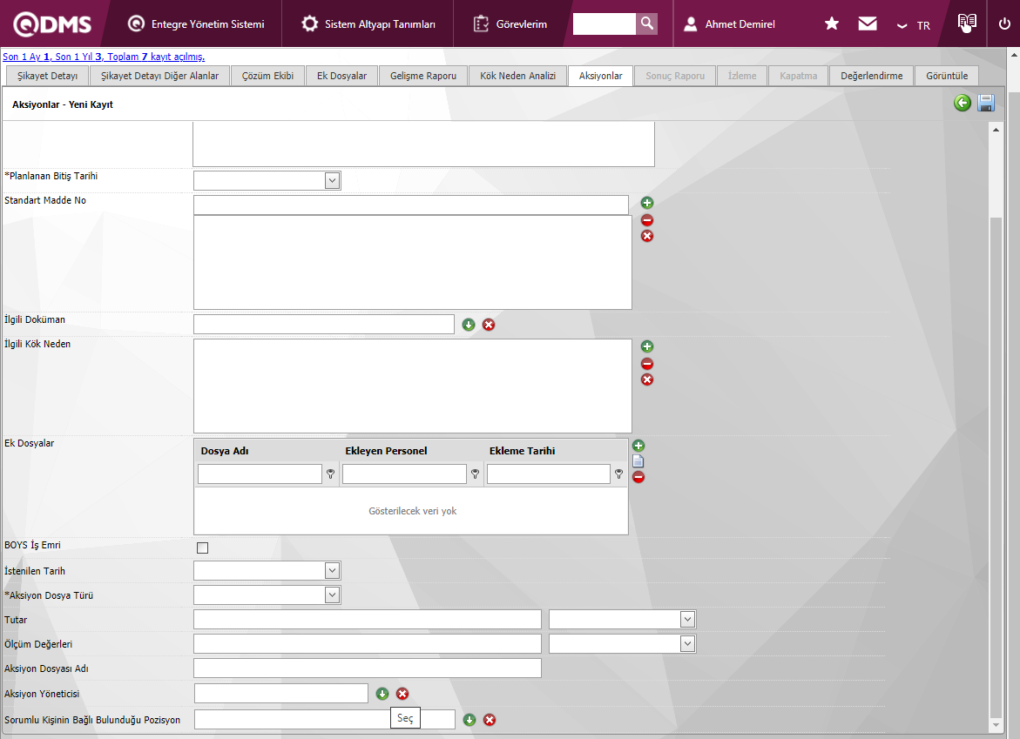Open Sistem Altyapı Tanımları menu
The width and height of the screenshot is (1020, 739).
tap(368, 24)
